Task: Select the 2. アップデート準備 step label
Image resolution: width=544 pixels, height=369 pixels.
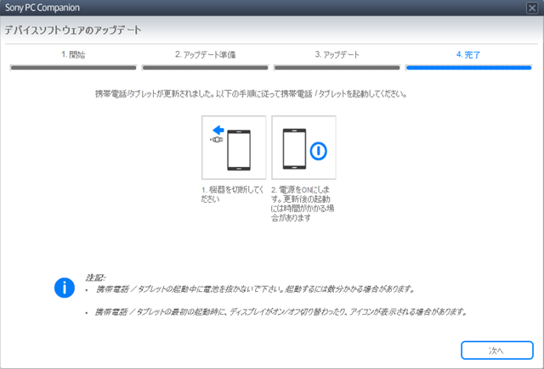Action: point(205,54)
